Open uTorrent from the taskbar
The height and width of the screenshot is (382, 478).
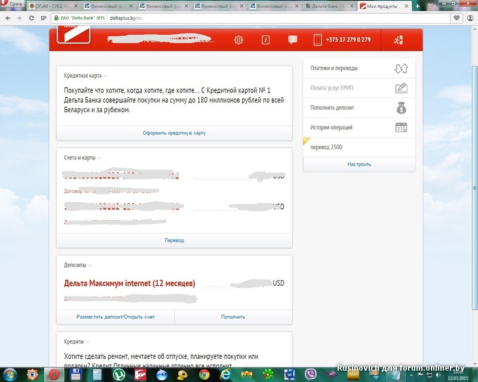click(118, 374)
